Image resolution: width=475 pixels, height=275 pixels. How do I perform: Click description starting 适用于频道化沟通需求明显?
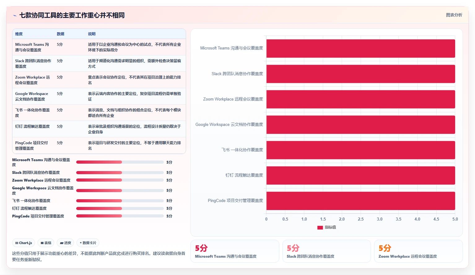(134, 63)
